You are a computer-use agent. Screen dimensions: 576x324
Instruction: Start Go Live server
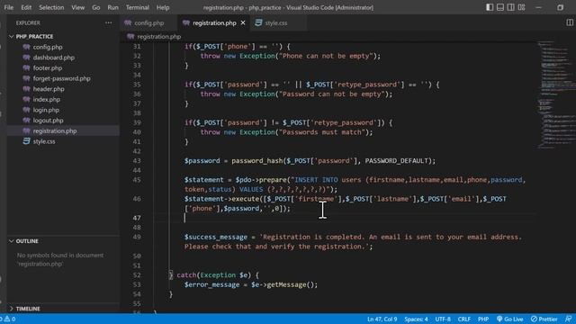[x=510, y=319]
